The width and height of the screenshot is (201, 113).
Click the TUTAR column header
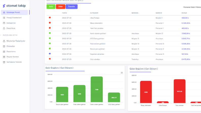click(184, 13)
